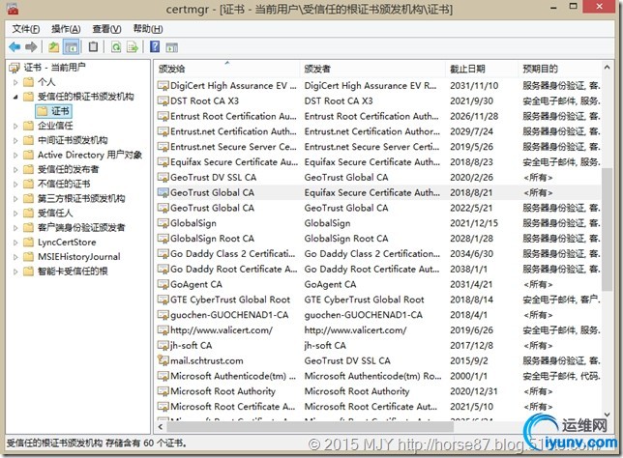Click the horizontal scrollbar thumb of the certificate list
Viewport: 623px width, 458px height.
pos(310,427)
